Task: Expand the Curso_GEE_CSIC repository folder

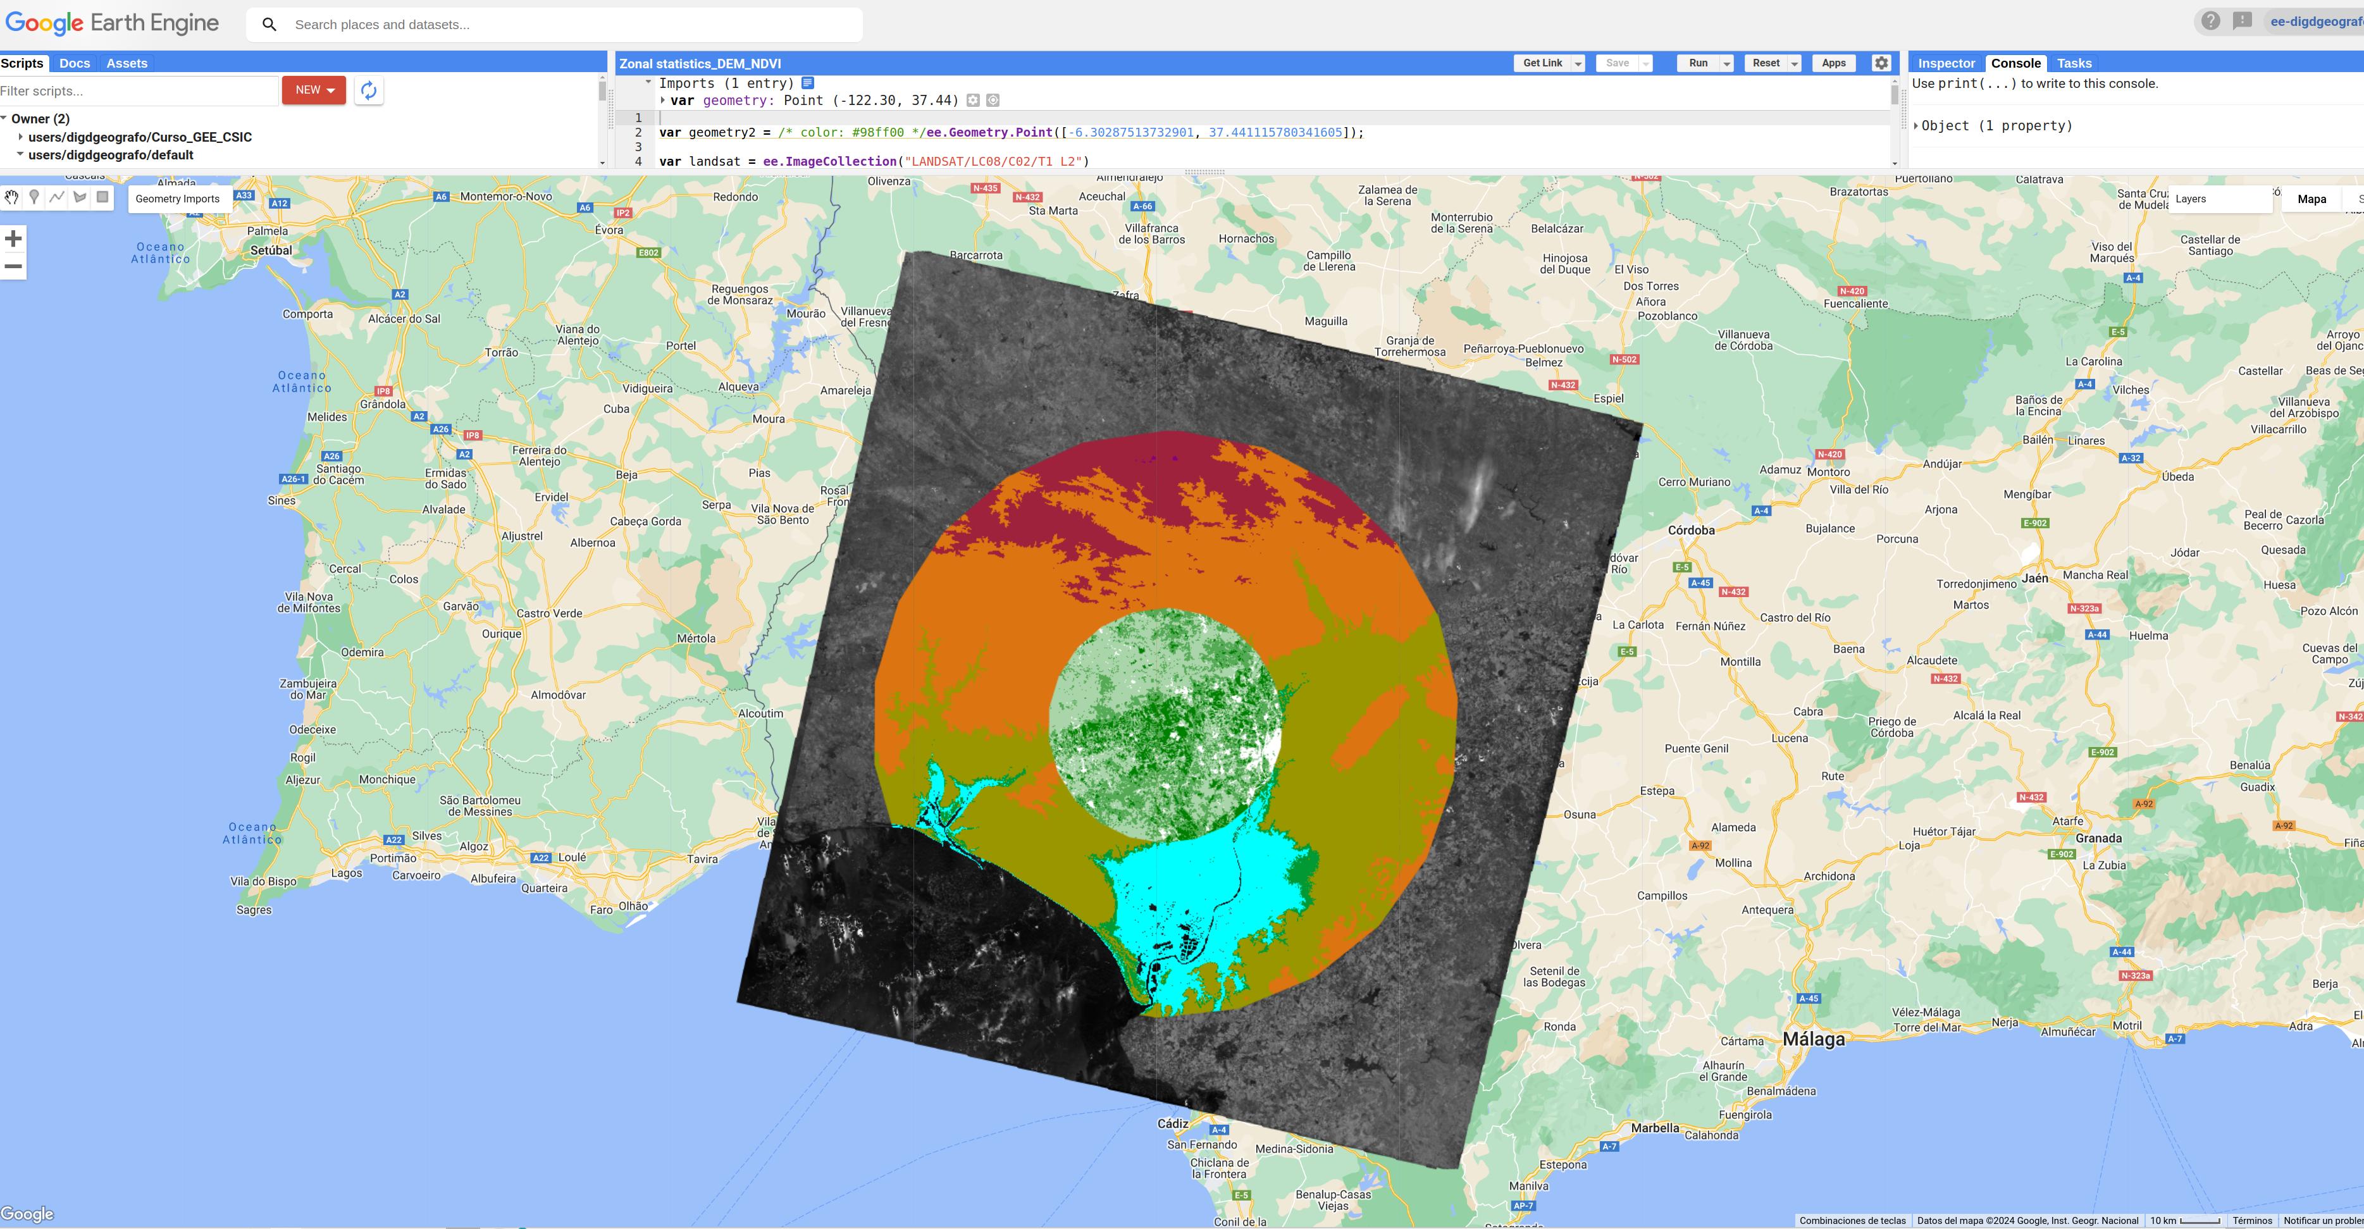Action: 20,137
